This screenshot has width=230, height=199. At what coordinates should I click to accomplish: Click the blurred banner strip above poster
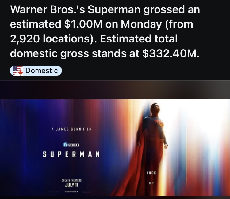click(115, 90)
